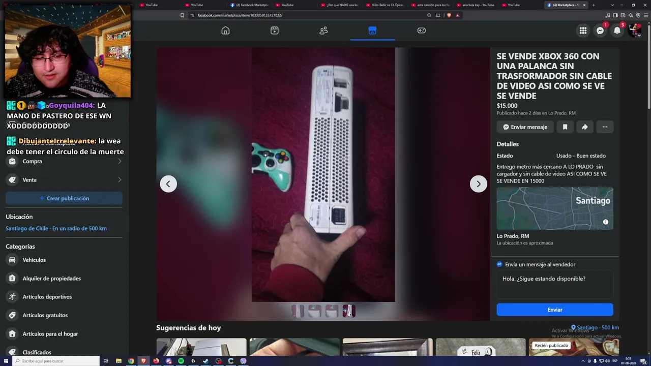Open the Windows notification center

(643, 361)
